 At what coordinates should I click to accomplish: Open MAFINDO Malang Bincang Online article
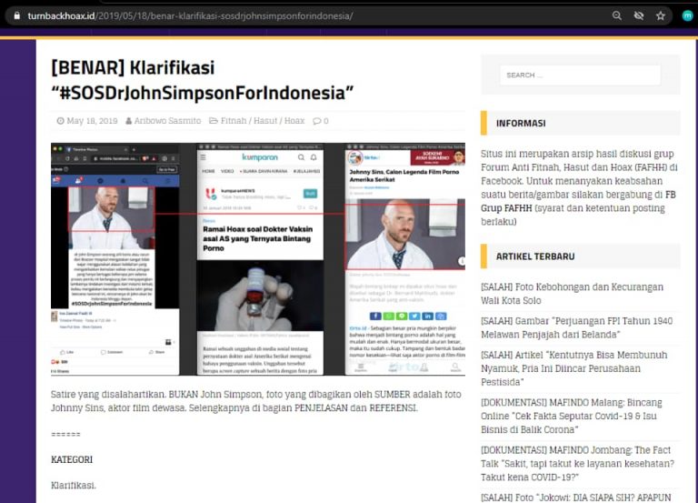pyautogui.click(x=572, y=416)
